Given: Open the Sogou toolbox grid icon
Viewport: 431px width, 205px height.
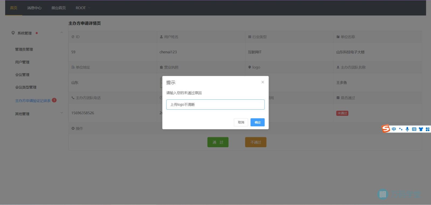Looking at the screenshot, I should [x=427, y=129].
